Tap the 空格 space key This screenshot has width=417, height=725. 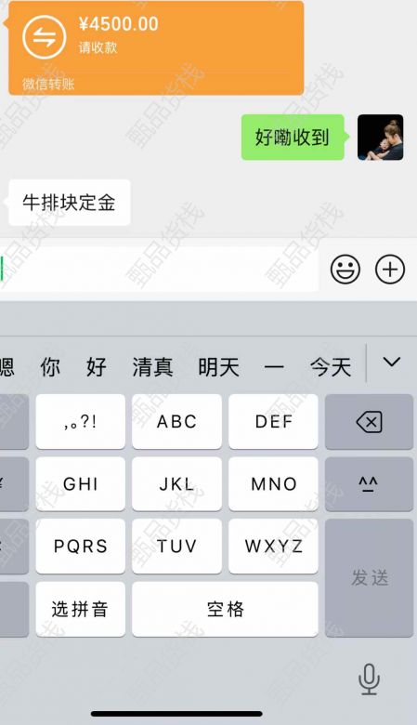pos(225,609)
